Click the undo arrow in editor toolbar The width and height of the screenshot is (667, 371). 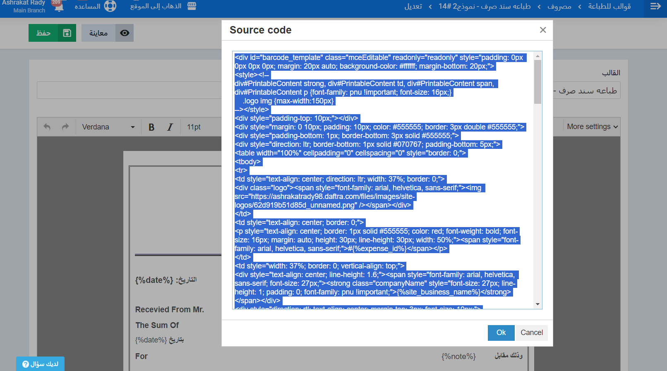click(x=47, y=127)
